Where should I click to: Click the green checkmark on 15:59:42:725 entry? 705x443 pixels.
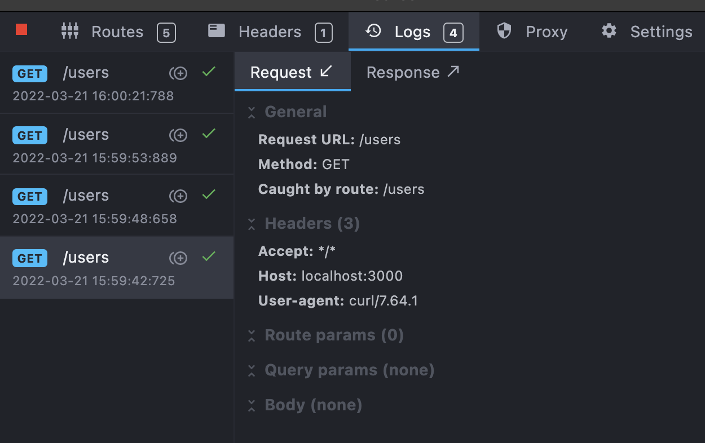[x=209, y=256]
